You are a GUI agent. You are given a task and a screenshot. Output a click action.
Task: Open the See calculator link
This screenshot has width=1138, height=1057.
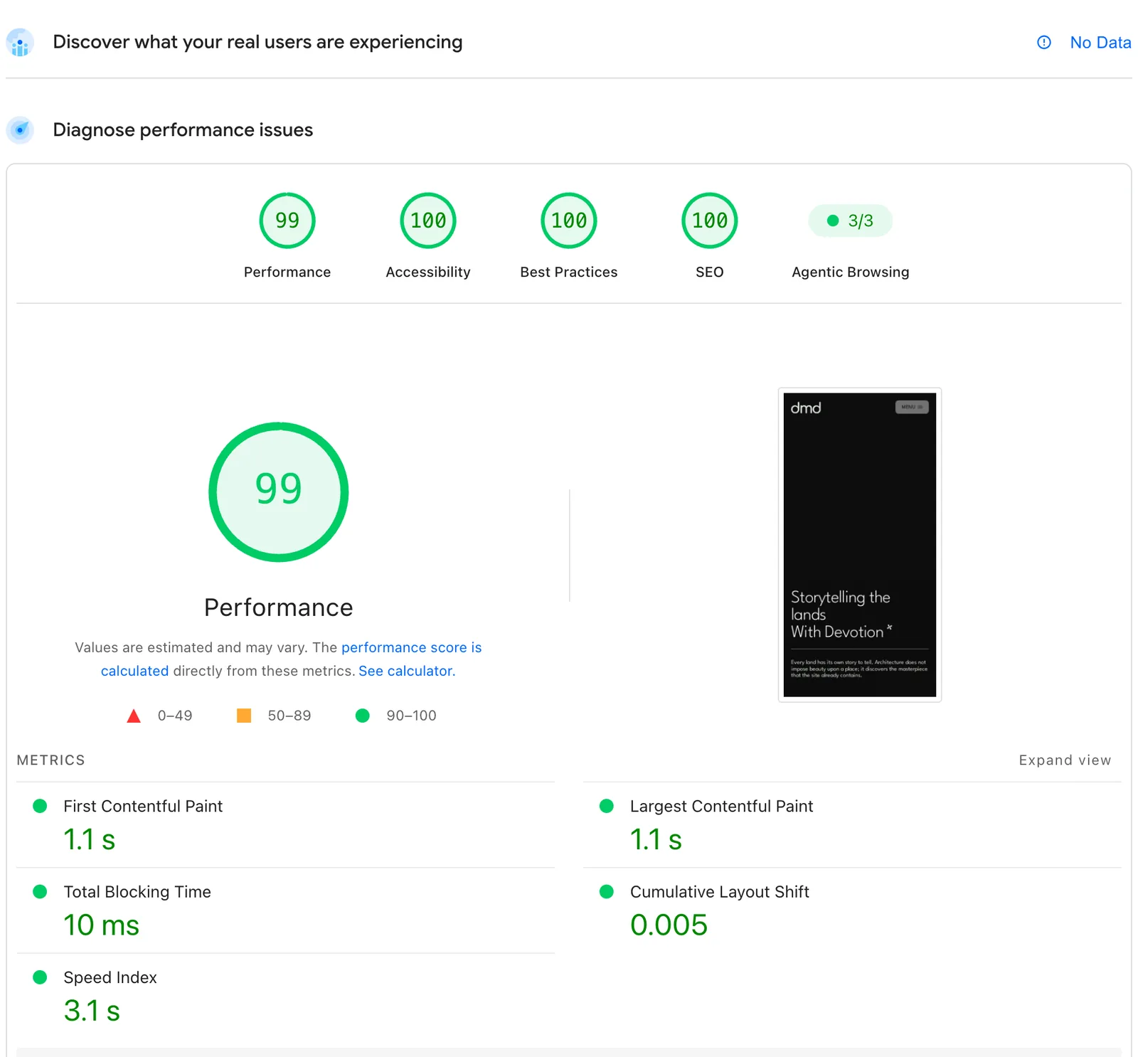[x=407, y=671]
